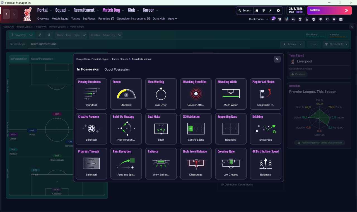This screenshot has height=212, width=357.
Task: Click the bookmark flag icon near Search
Action: point(257,10)
